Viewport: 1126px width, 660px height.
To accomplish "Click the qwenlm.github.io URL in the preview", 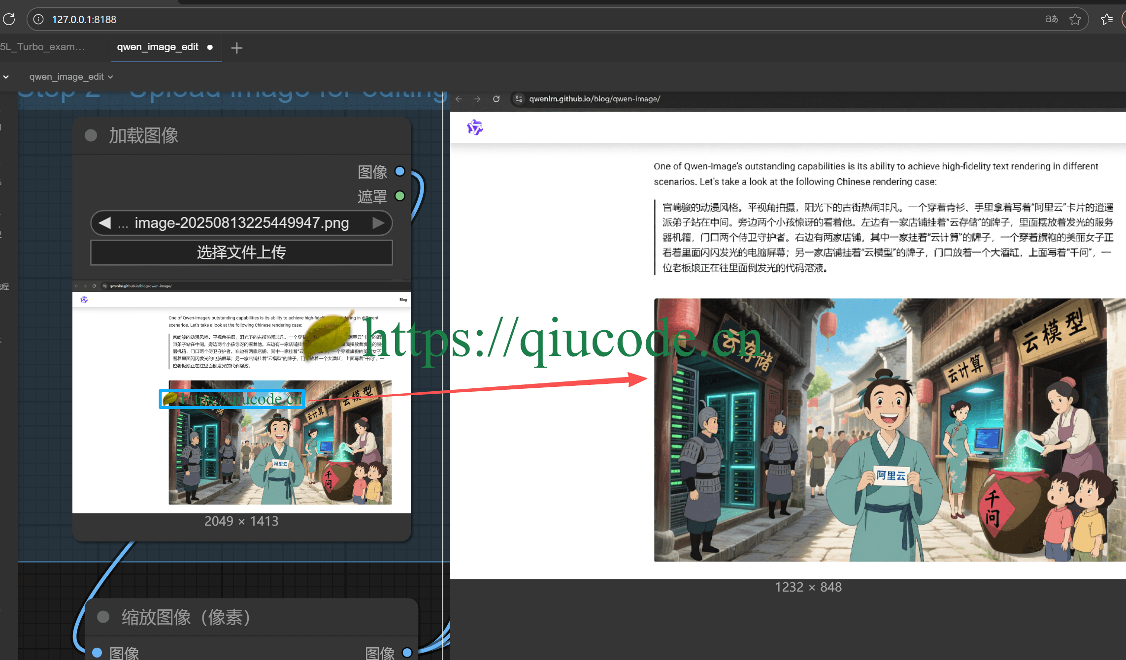I will pos(595,99).
